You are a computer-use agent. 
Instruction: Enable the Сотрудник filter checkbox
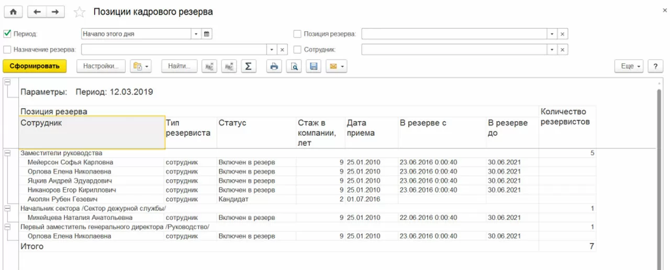tap(297, 50)
